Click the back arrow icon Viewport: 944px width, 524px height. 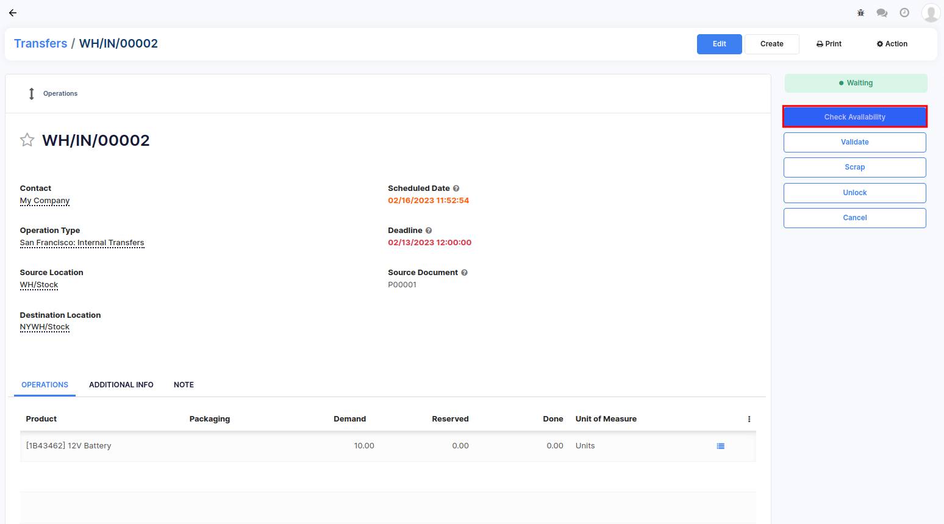[13, 13]
